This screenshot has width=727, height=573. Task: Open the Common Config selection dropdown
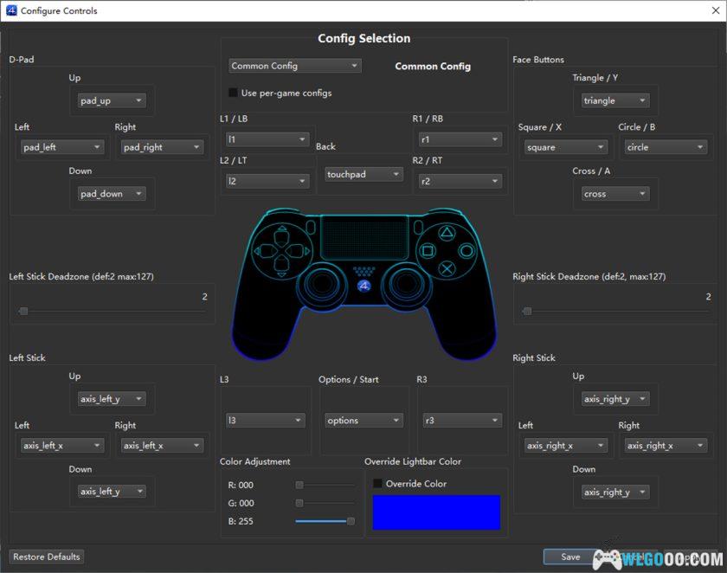point(294,65)
